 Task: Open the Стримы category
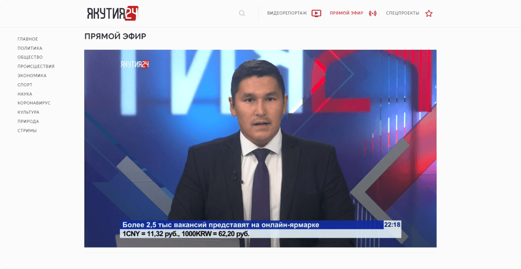[27, 131]
